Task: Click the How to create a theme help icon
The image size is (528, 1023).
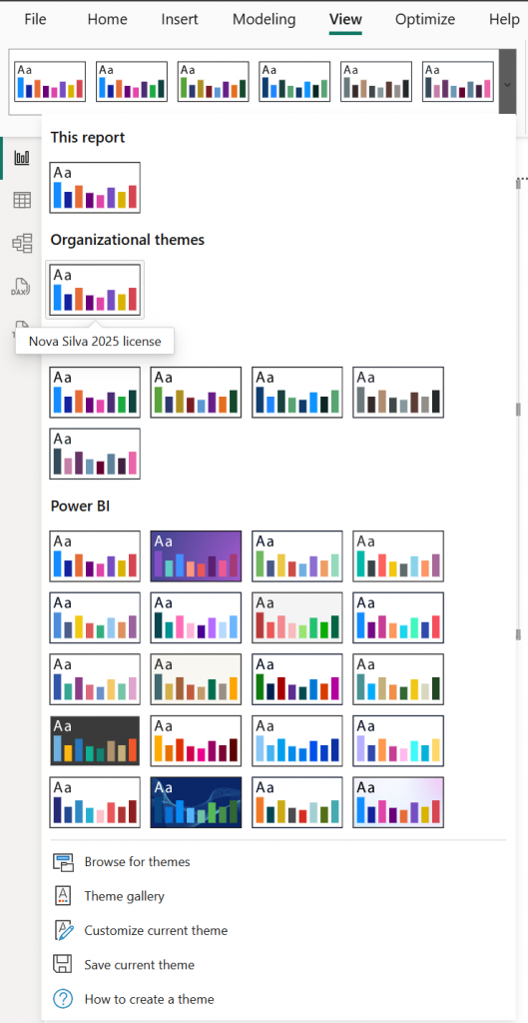Action: pyautogui.click(x=63, y=999)
